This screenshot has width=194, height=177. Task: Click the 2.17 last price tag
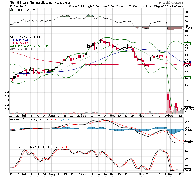pos(187,108)
